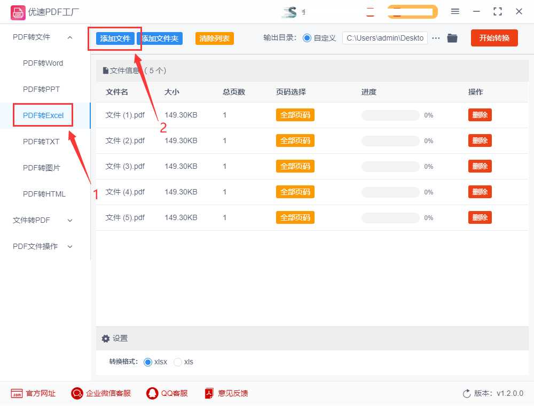534x406 pixels.
Task: Click the 官方网址 .com icon
Action: point(17,393)
